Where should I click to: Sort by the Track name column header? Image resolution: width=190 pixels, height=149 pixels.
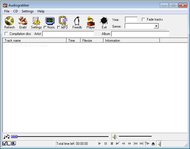click(x=35, y=41)
